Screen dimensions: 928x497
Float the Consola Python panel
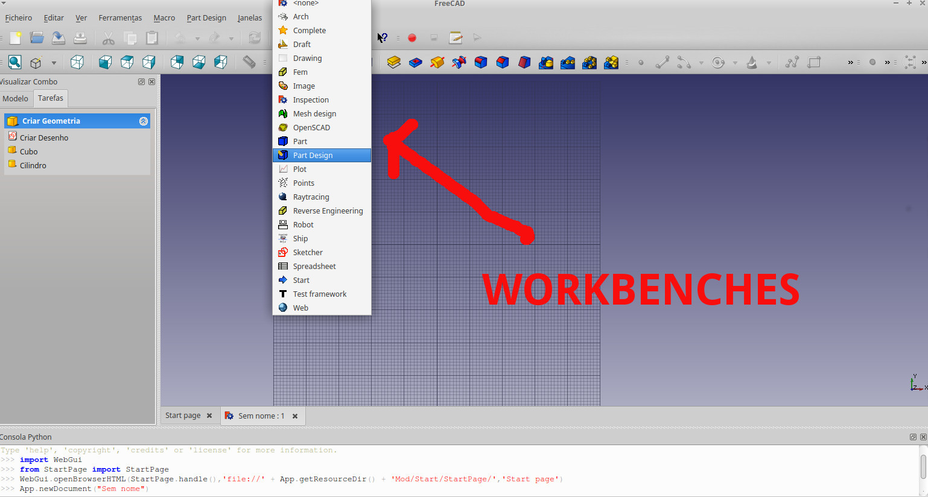click(913, 437)
